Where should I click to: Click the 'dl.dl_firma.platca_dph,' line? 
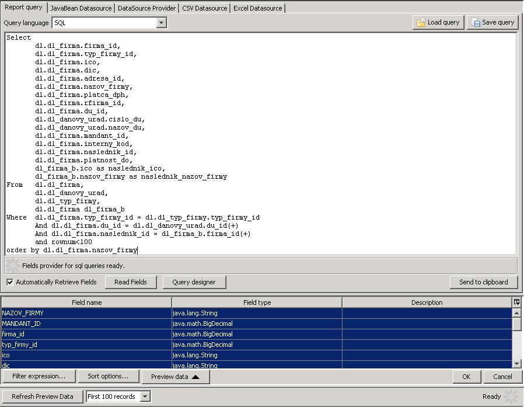(82, 95)
